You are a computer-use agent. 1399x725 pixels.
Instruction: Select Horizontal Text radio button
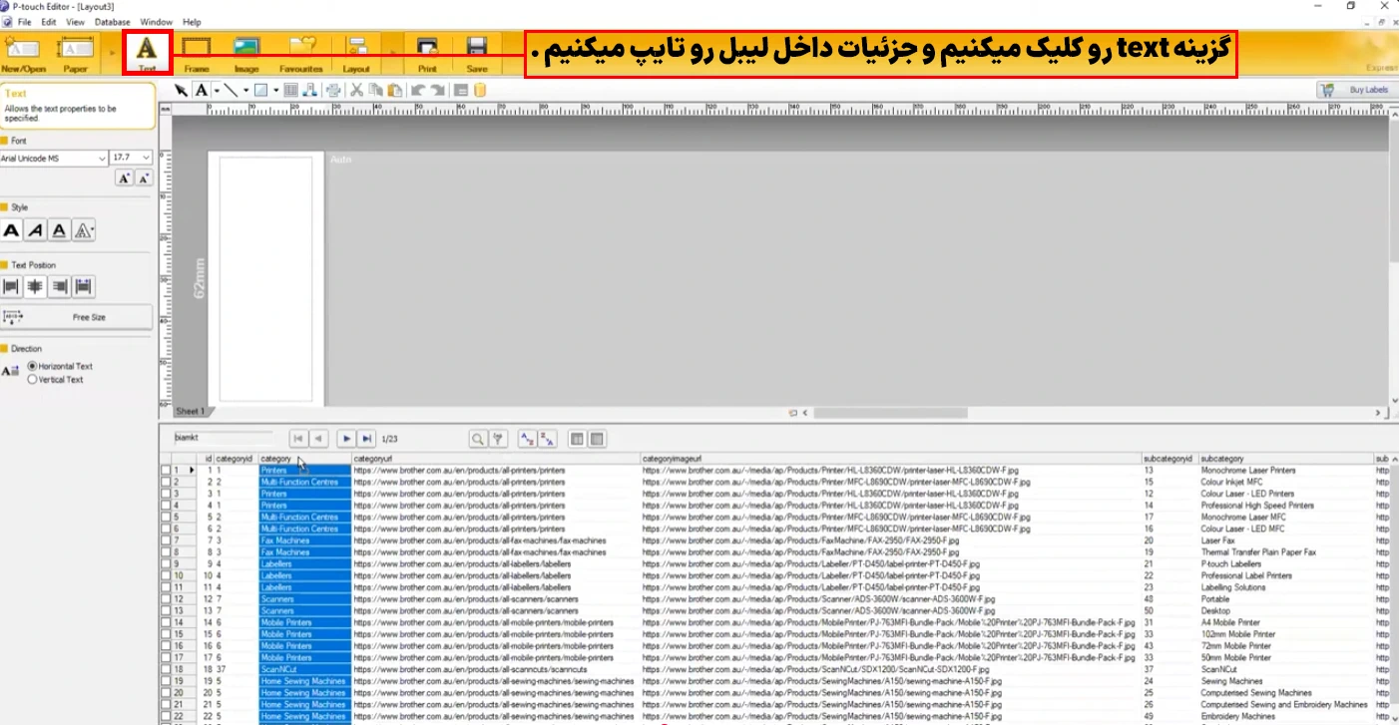(x=33, y=367)
